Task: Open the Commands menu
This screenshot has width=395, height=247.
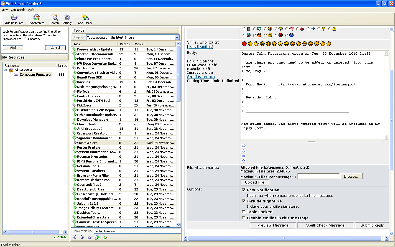Action: tap(18, 10)
